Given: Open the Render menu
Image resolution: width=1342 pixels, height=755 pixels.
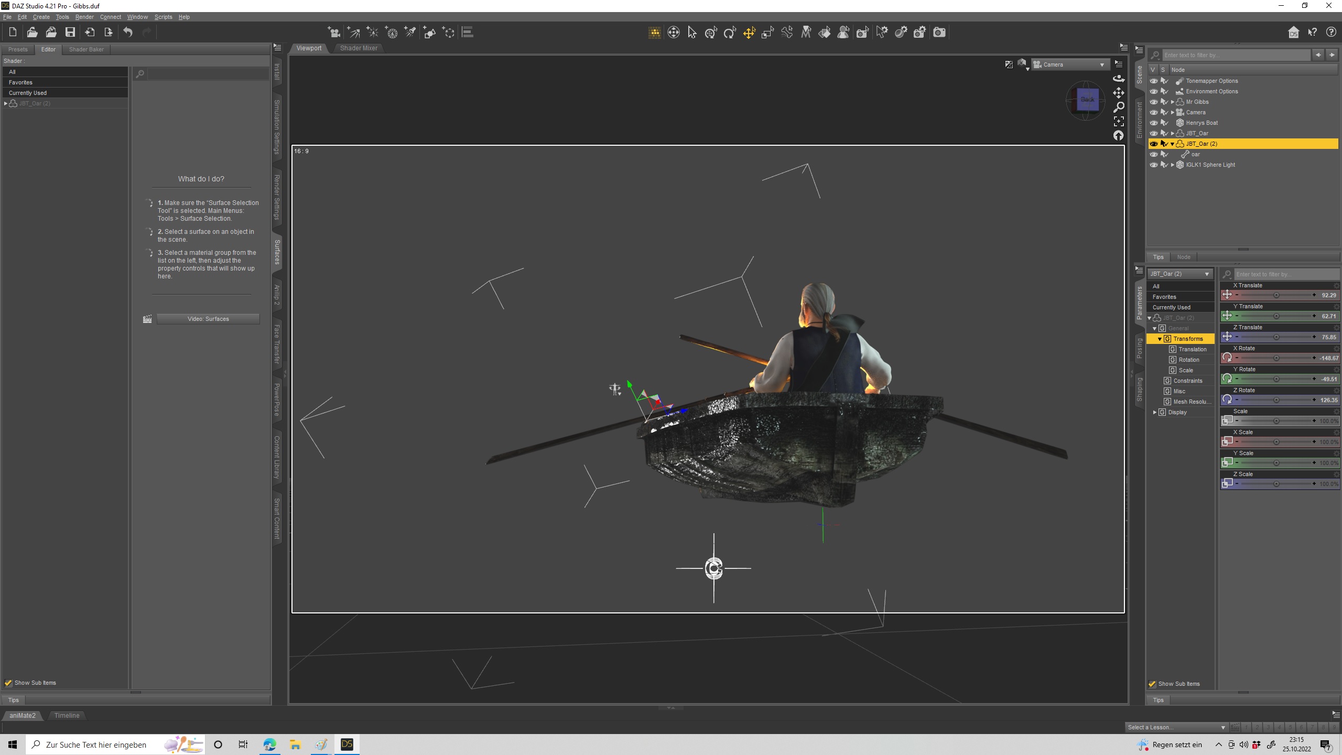Looking at the screenshot, I should click(84, 17).
